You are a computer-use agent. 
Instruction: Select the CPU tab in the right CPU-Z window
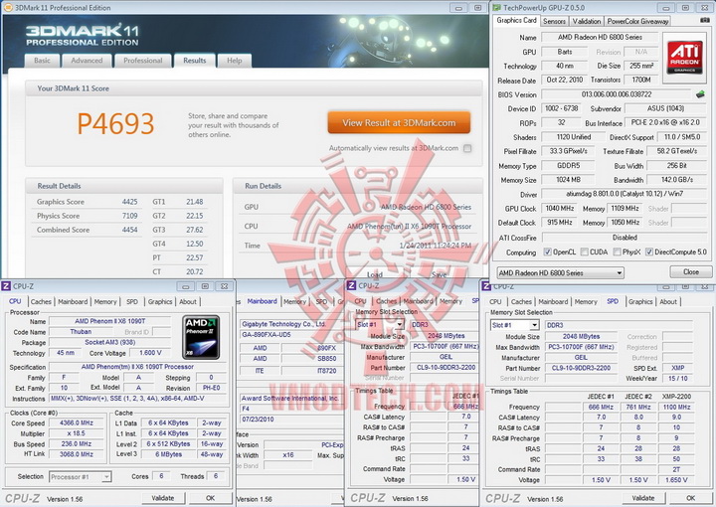495,301
